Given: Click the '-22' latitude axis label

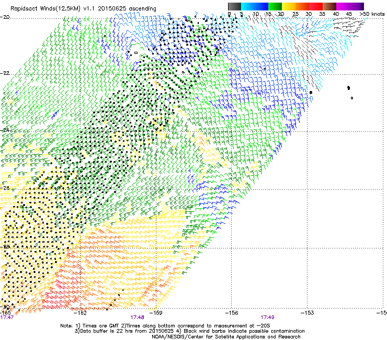Looking at the screenshot, I should tap(5, 73).
